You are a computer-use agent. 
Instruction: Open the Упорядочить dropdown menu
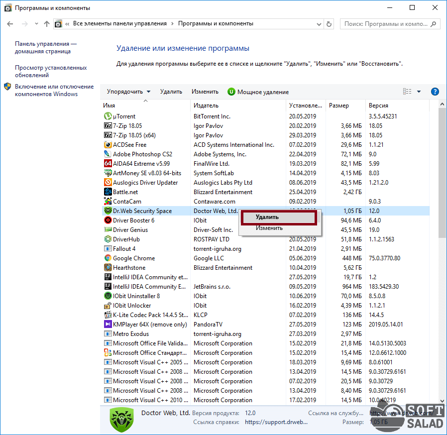pyautogui.click(x=128, y=92)
